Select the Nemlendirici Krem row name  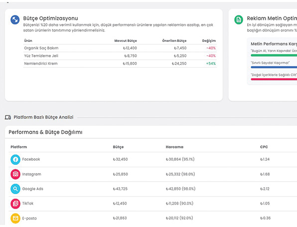click(41, 63)
